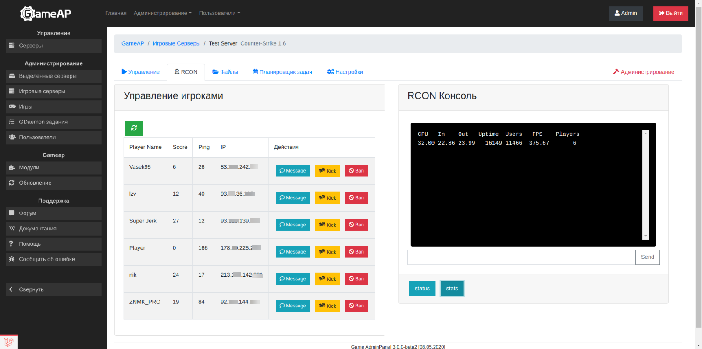This screenshot has height=349, width=702.
Task: Open the Laravel debug bar icon
Action: point(8,342)
